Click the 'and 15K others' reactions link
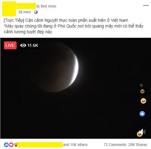Viewport: 151px width, 149px height. click(x=75, y=145)
